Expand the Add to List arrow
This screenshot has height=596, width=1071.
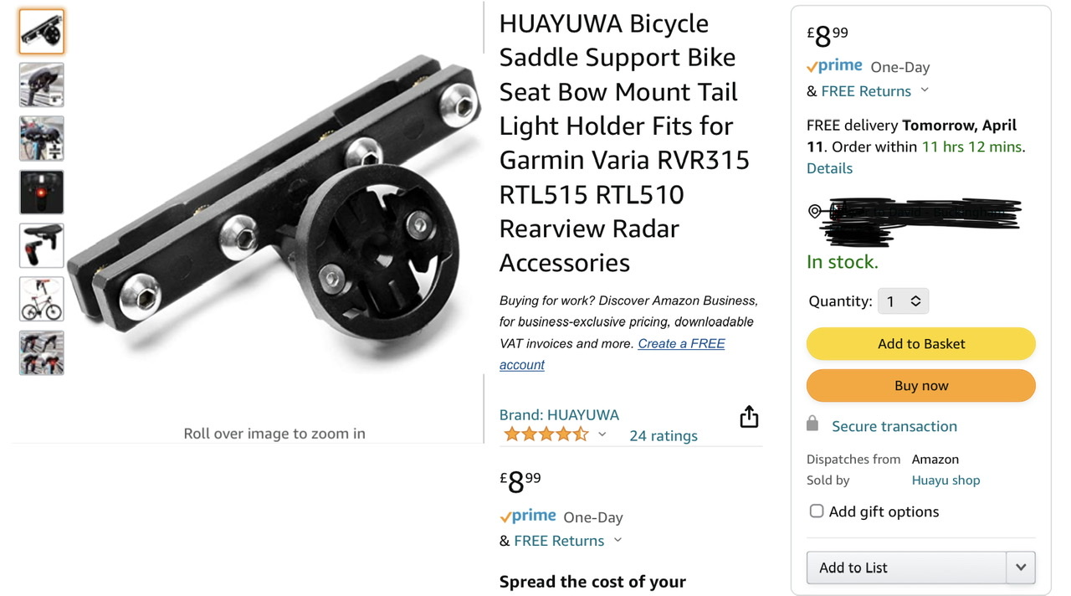[x=1020, y=567]
